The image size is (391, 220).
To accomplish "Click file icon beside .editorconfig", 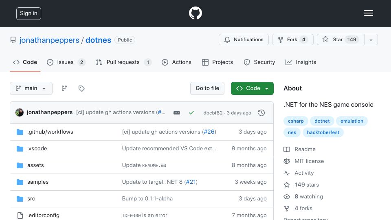I will 20,215.
